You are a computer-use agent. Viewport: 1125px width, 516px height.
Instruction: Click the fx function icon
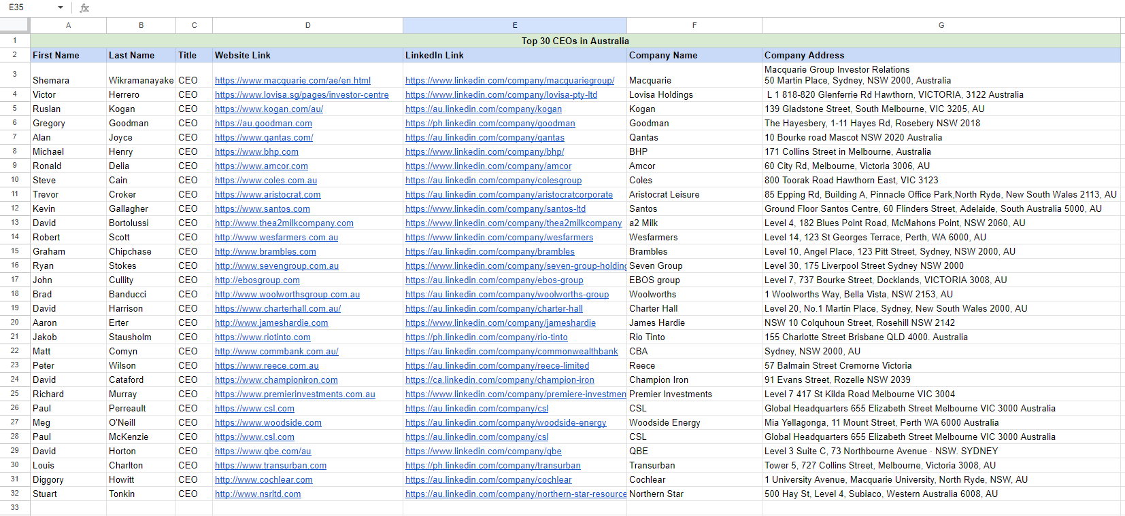point(84,8)
